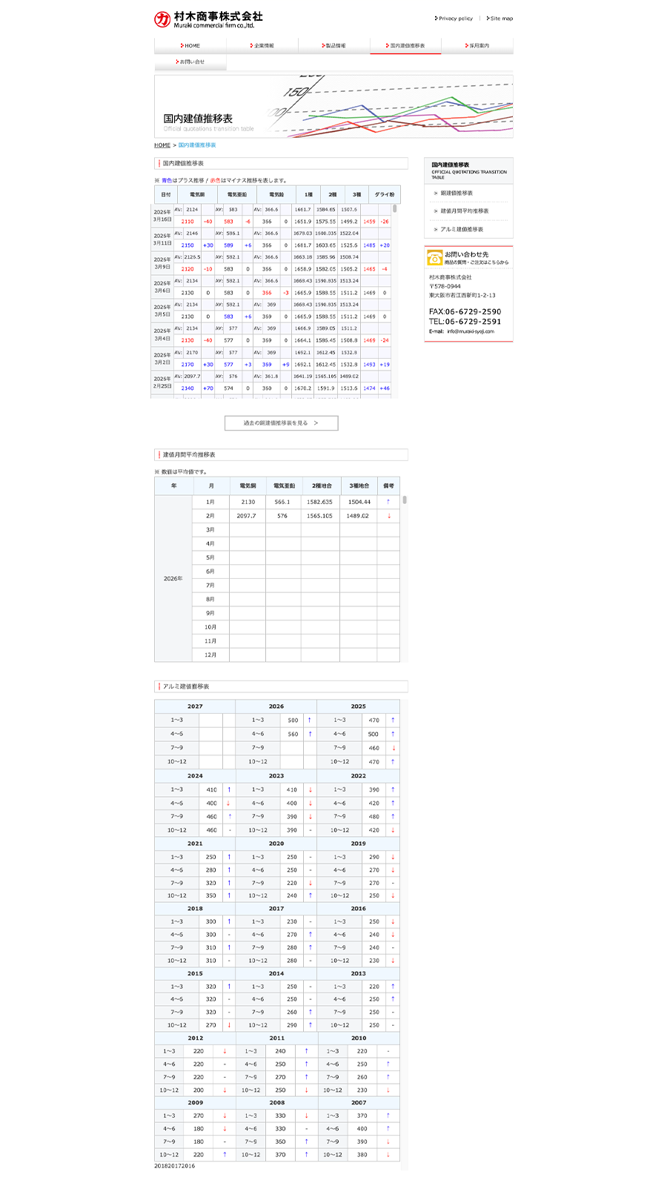Open sidebar link 建値月間平均推移表
This screenshot has width=667, height=1186.
tap(464, 211)
